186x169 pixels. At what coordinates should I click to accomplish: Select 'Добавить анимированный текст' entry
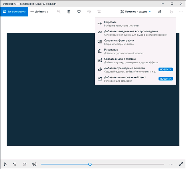[x=135, y=79]
